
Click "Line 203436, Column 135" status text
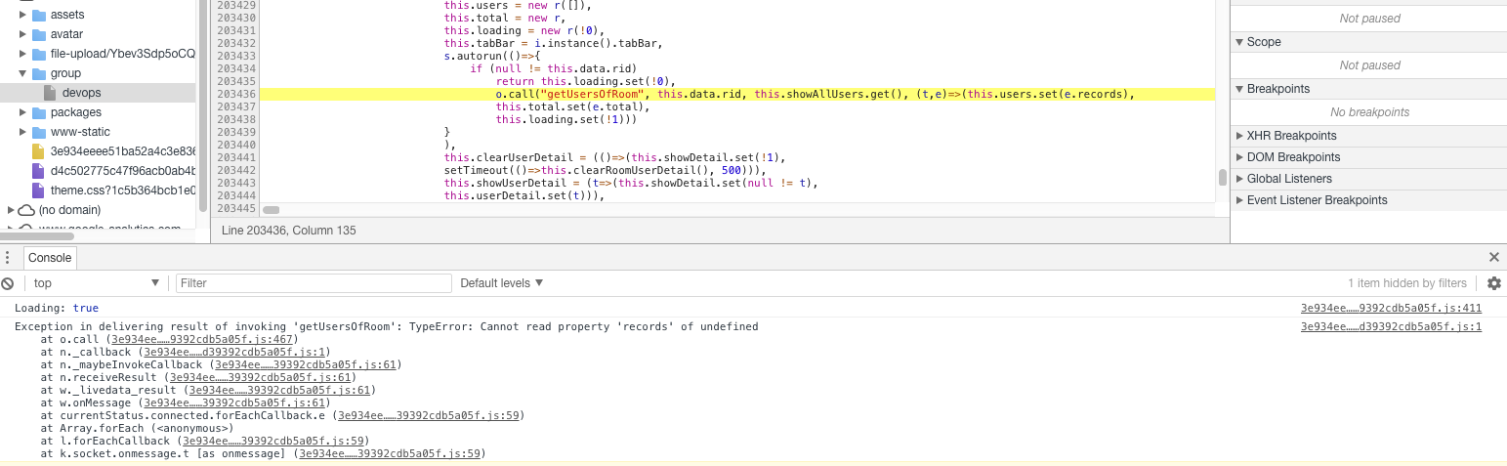pos(289,231)
